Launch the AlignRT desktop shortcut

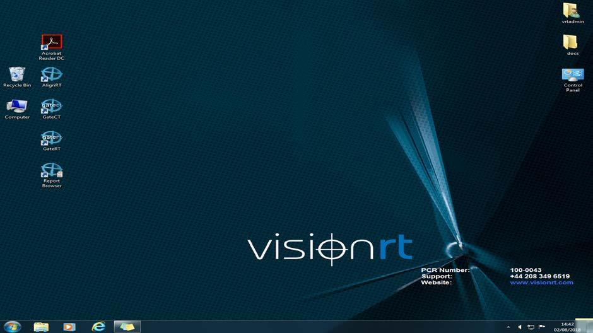tap(52, 77)
